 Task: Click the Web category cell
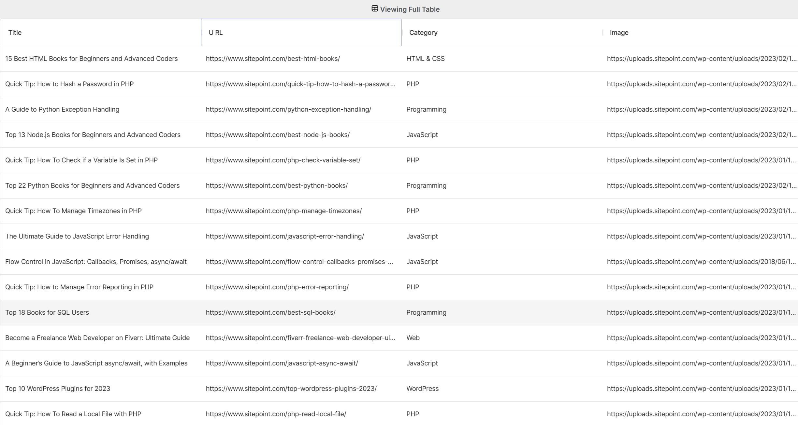point(413,338)
